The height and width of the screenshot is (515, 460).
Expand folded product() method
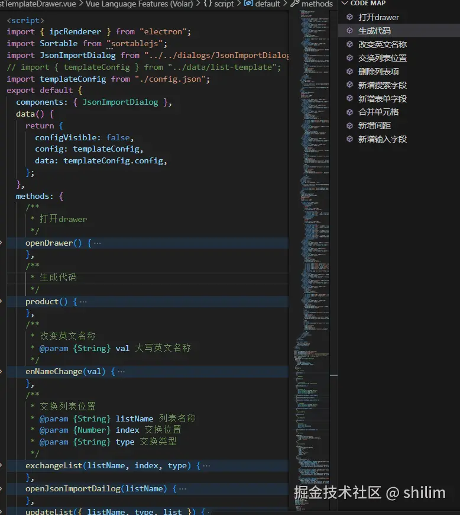pyautogui.click(x=1, y=301)
